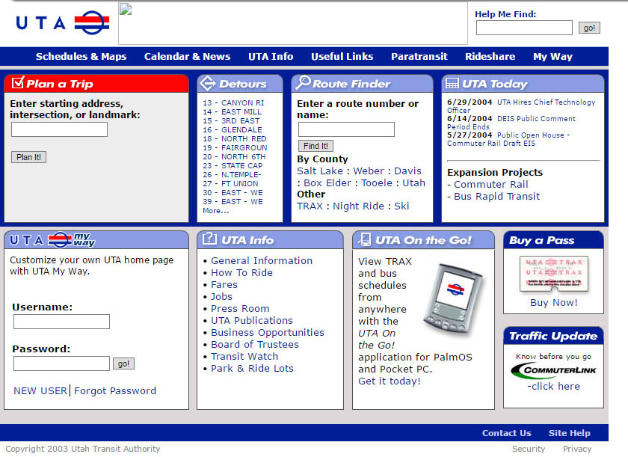628x457 pixels.
Task: Open the Contact Us footer link
Action: 507,433
